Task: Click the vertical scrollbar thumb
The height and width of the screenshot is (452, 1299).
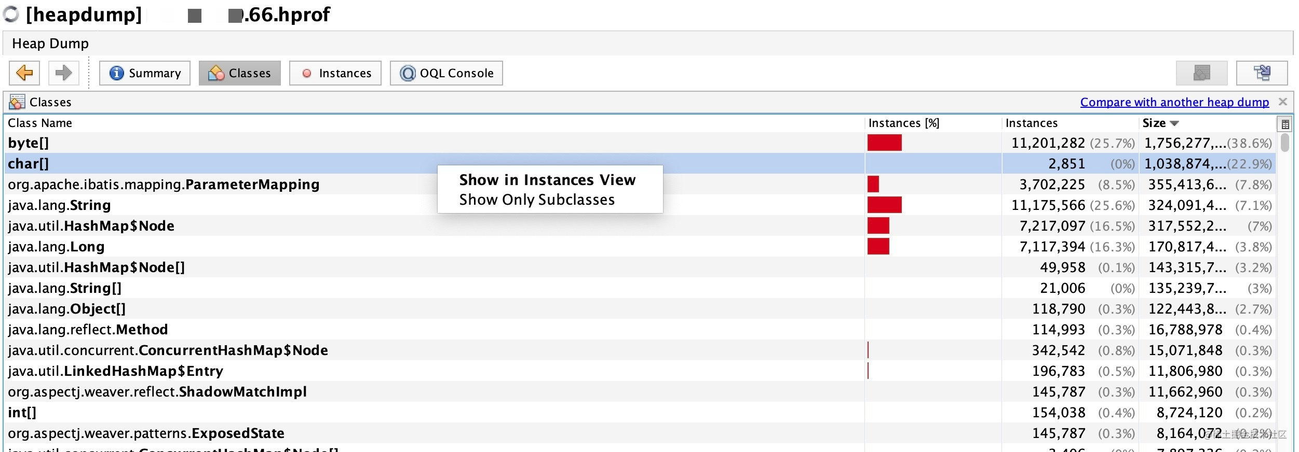Action: point(1285,143)
